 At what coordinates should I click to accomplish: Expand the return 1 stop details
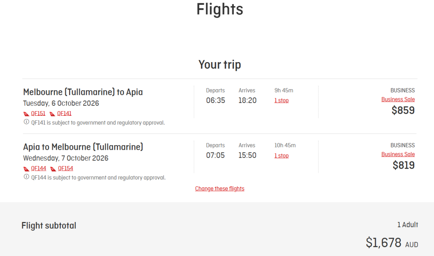(281, 155)
